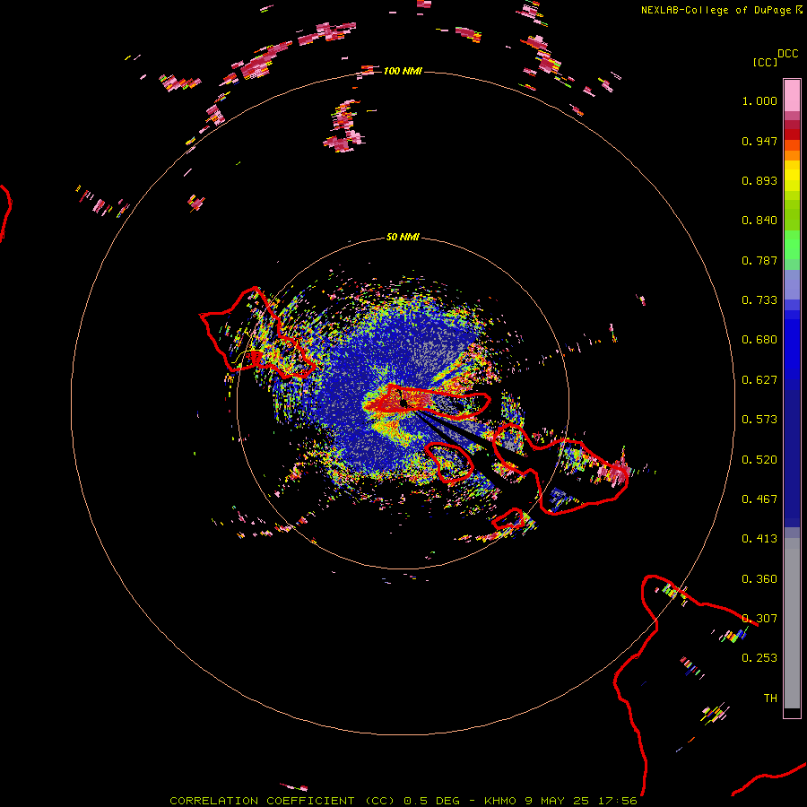The height and width of the screenshot is (807, 807).
Task: Pick the light pink swatch beside 1.000
Action: (792, 96)
